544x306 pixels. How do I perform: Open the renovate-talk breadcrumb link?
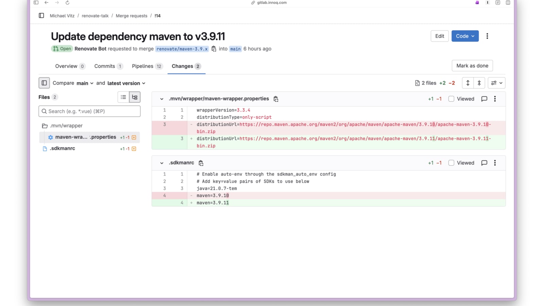click(x=95, y=16)
